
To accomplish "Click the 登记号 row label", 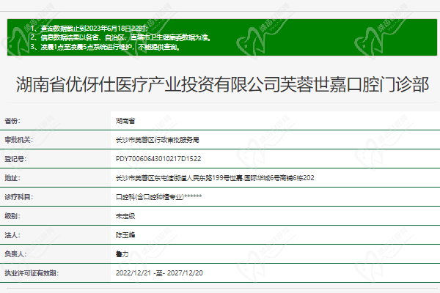I will click(x=15, y=157).
